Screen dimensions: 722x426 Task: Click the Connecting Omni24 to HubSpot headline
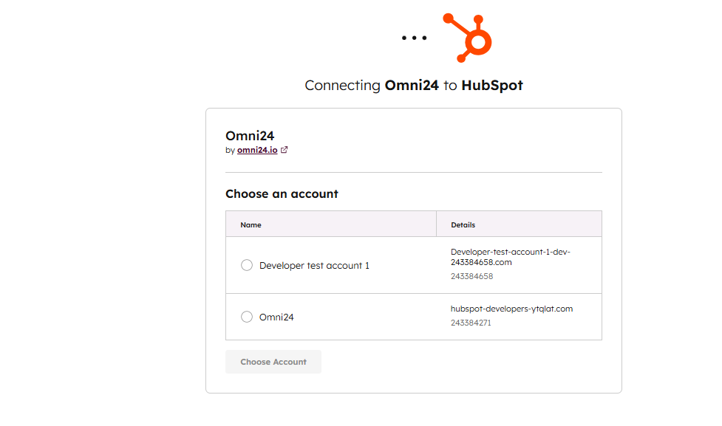point(414,85)
